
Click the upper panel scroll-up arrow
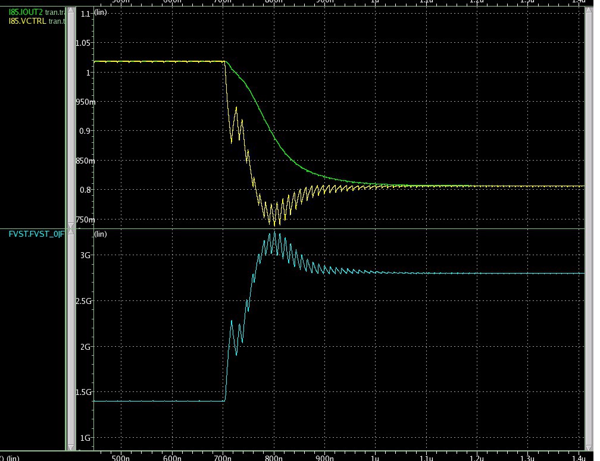[x=71, y=11]
